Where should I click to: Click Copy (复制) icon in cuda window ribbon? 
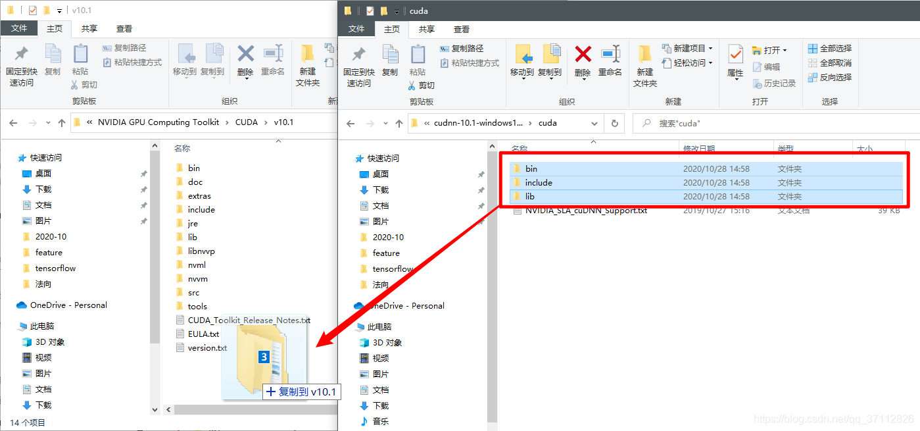pos(390,61)
